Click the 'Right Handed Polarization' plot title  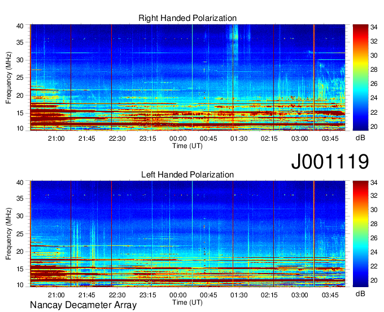pyautogui.click(x=187, y=18)
